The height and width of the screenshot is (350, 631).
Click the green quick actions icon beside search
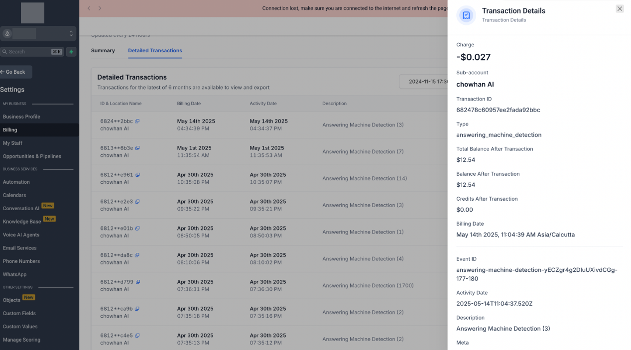coord(71,52)
